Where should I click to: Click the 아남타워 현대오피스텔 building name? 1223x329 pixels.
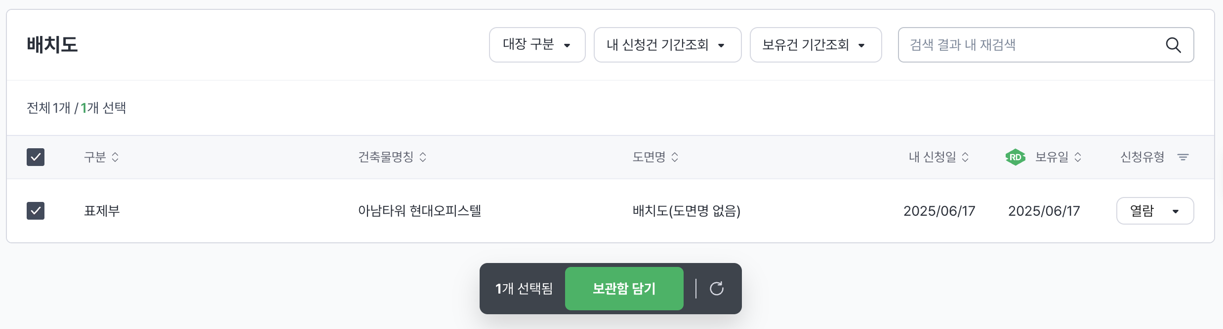419,211
